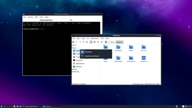The width and height of the screenshot is (192, 108).
Task: Open the Bookmarks menu
Action: (95, 38)
